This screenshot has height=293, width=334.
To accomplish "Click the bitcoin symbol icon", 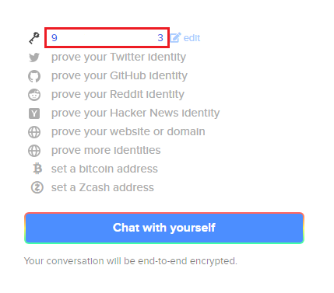I will tap(37, 169).
